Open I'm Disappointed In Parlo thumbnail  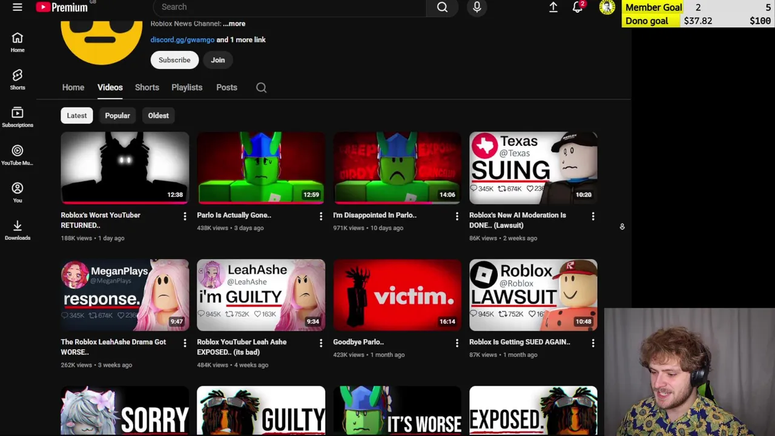pyautogui.click(x=397, y=168)
